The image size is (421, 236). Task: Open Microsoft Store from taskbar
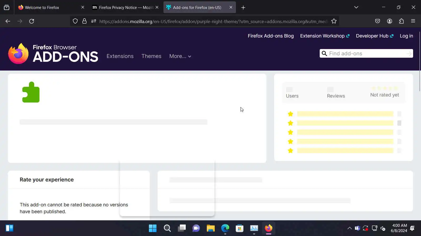tap(239, 228)
